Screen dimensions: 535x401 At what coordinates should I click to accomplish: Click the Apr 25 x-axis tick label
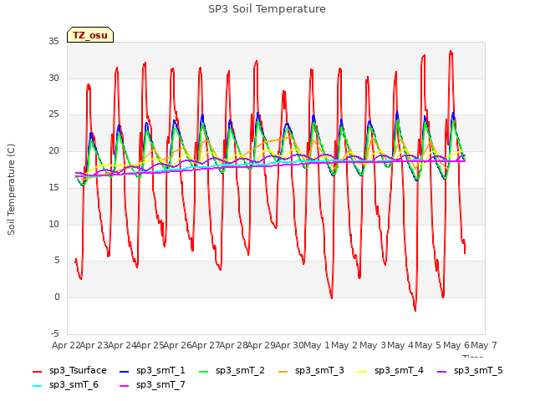pyautogui.click(x=150, y=345)
